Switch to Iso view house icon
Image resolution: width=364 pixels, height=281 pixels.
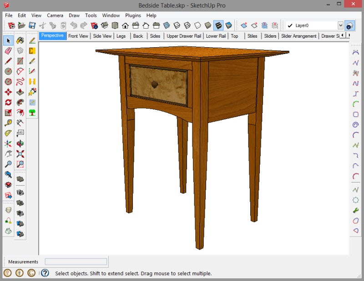[x=125, y=25]
